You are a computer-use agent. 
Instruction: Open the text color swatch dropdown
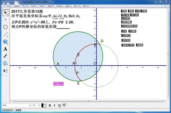point(44,105)
